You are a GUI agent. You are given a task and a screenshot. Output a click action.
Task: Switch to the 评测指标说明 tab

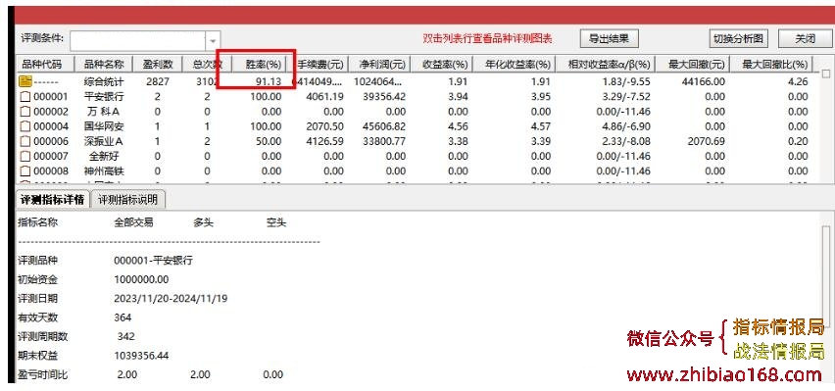pyautogui.click(x=127, y=200)
